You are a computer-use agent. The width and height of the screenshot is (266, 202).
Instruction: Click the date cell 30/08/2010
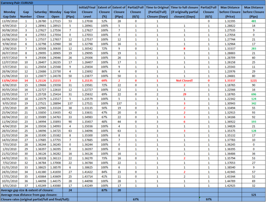pos(10,30)
